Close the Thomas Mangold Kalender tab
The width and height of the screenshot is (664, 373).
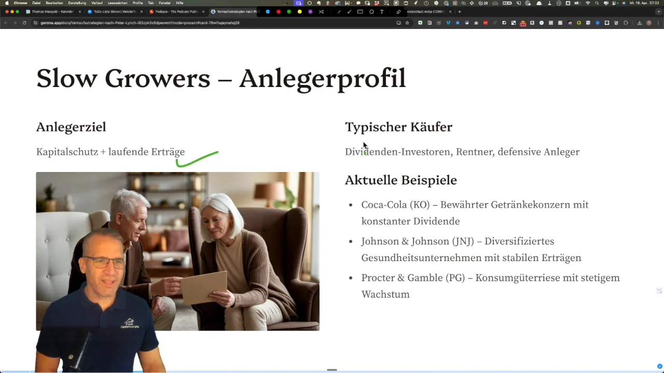(x=80, y=11)
